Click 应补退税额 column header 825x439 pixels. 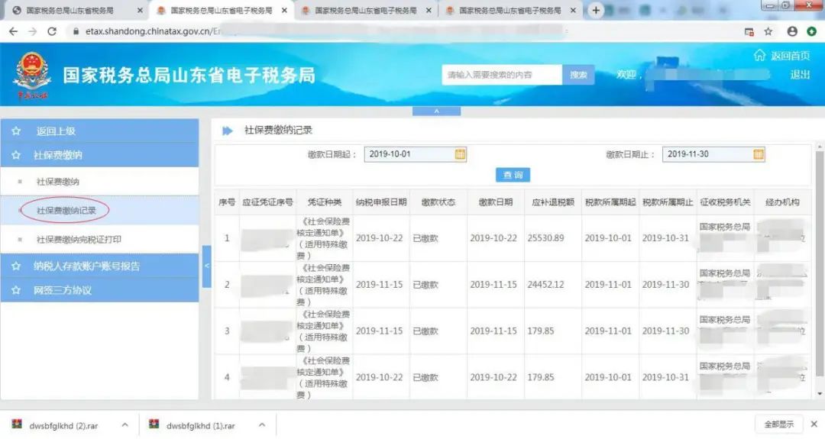[x=552, y=202]
